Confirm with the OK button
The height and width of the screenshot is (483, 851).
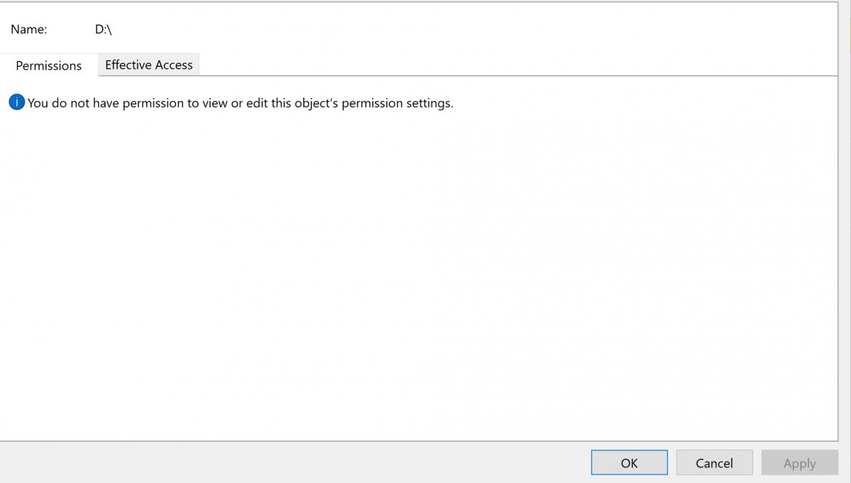pyautogui.click(x=629, y=463)
